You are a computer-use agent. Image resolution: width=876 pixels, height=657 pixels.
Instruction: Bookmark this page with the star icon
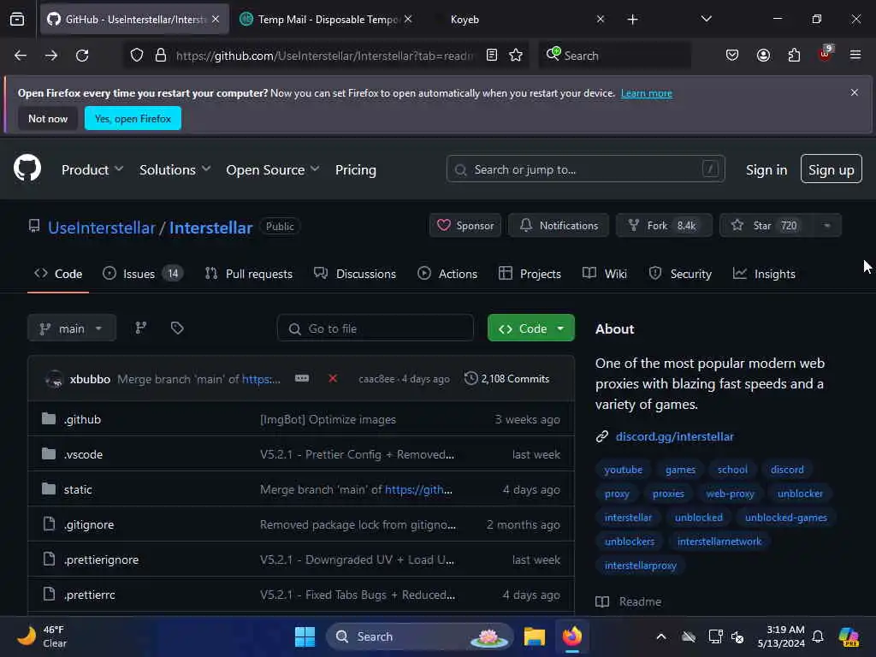[x=516, y=55]
